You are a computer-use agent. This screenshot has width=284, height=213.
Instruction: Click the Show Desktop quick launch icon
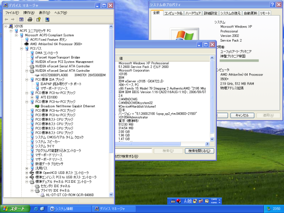pos(42,209)
